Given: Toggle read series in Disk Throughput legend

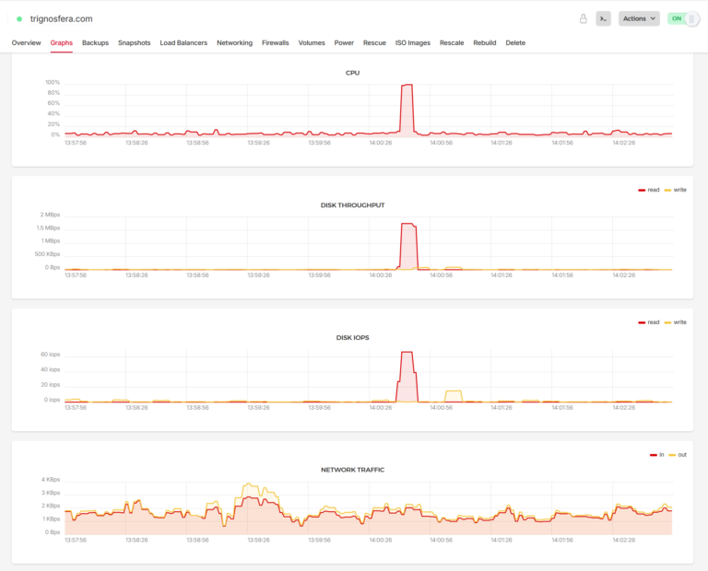Looking at the screenshot, I should 649,190.
